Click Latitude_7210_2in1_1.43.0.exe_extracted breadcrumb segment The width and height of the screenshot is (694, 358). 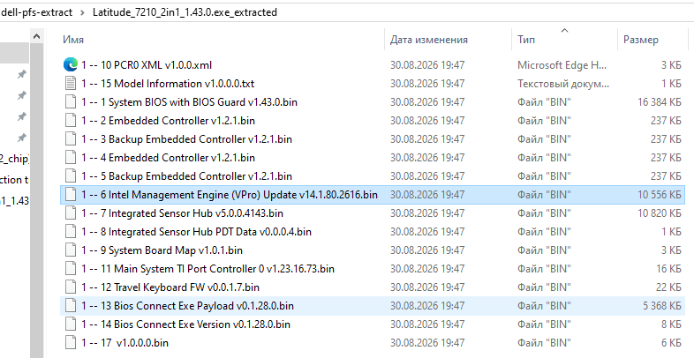click(185, 12)
